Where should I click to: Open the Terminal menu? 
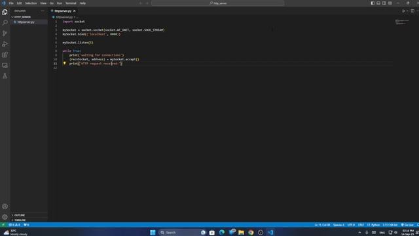tap(71, 3)
